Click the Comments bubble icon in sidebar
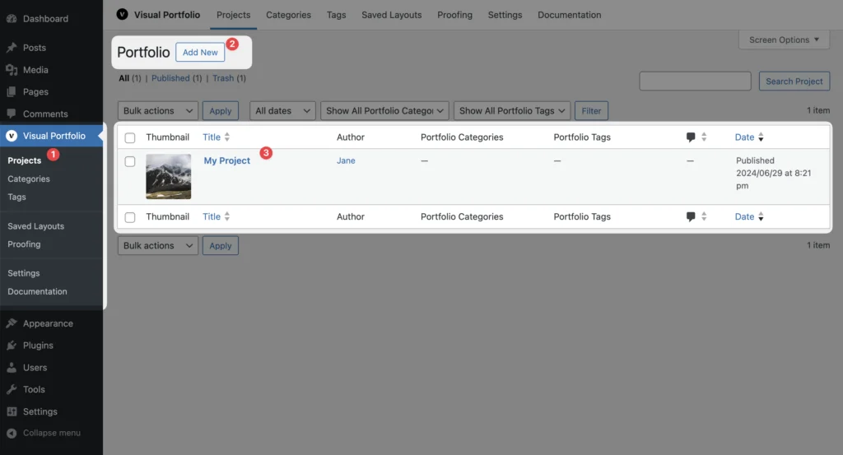This screenshot has width=843, height=455. 12,114
